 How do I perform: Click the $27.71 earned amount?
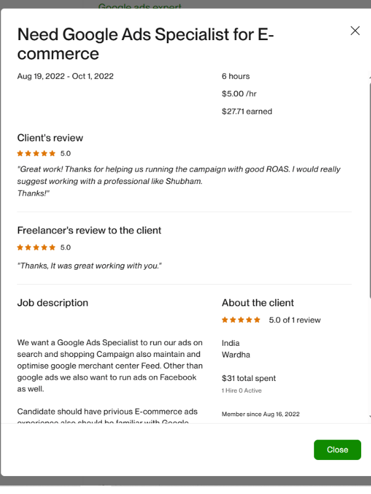point(247,112)
